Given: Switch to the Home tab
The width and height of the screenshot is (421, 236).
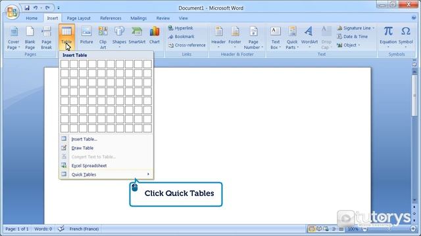Looking at the screenshot, I should point(32,18).
